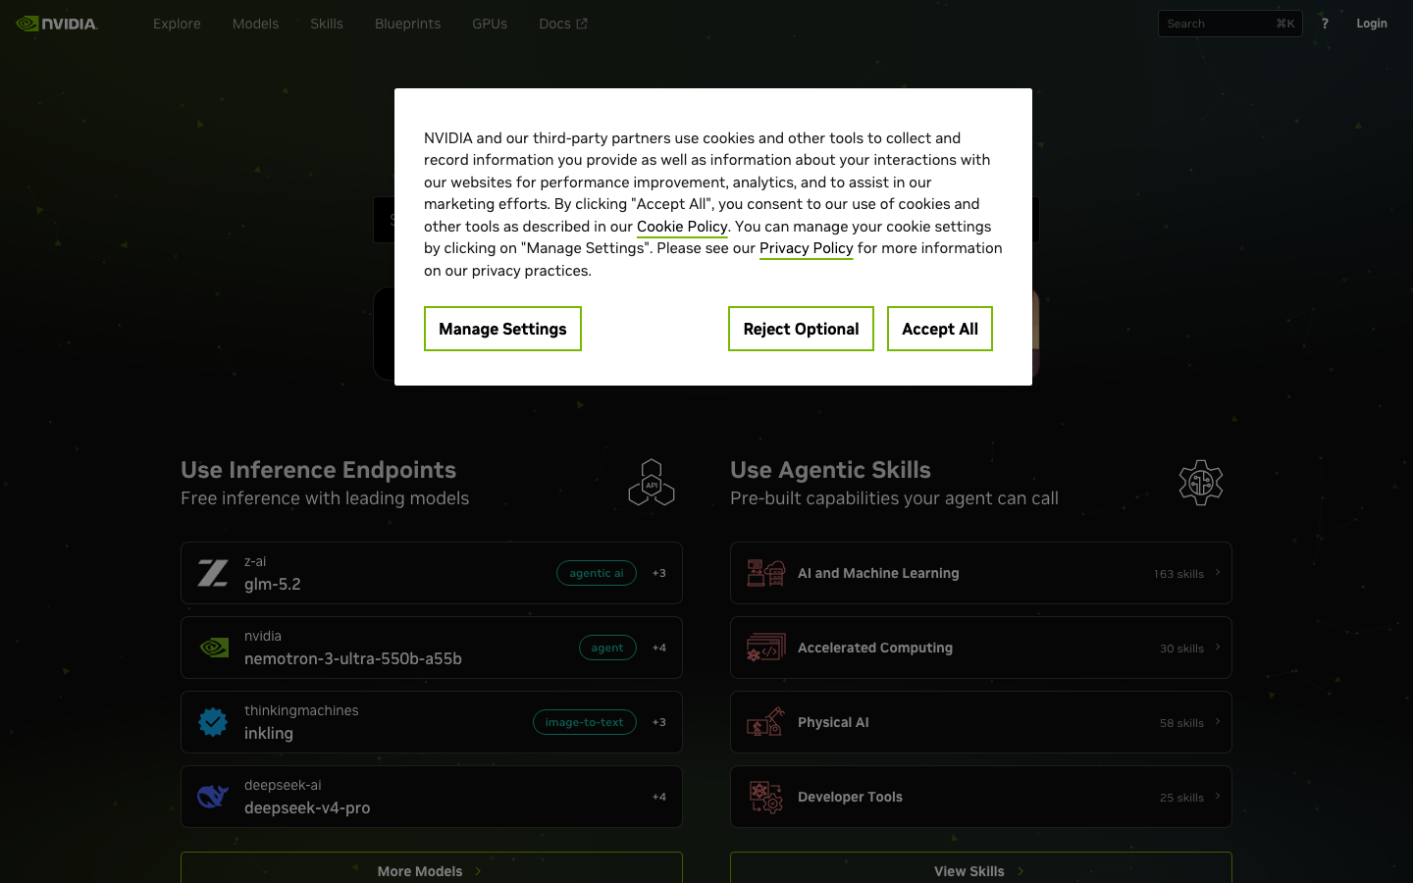The height and width of the screenshot is (883, 1413).
Task: Open the Privacy Policy link
Action: 807,248
